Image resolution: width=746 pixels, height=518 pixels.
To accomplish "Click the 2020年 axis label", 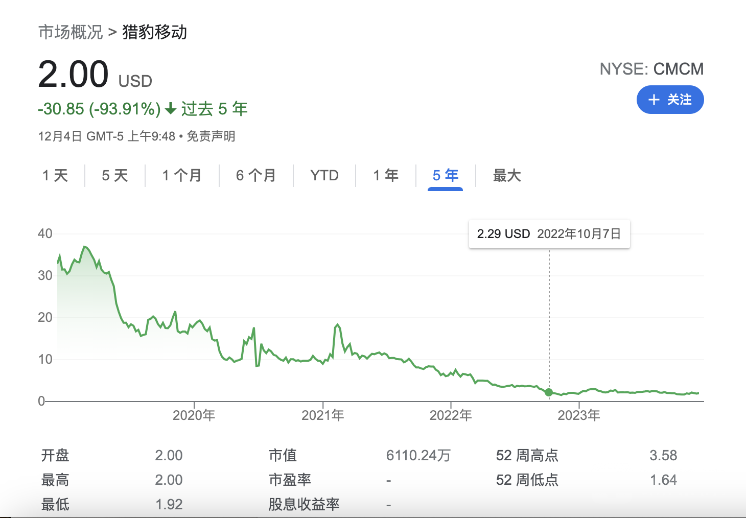I will click(x=194, y=415).
